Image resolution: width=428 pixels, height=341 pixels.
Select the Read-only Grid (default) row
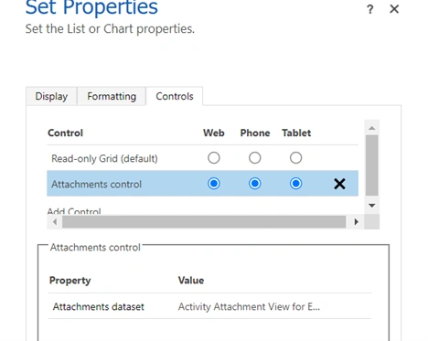coord(202,158)
